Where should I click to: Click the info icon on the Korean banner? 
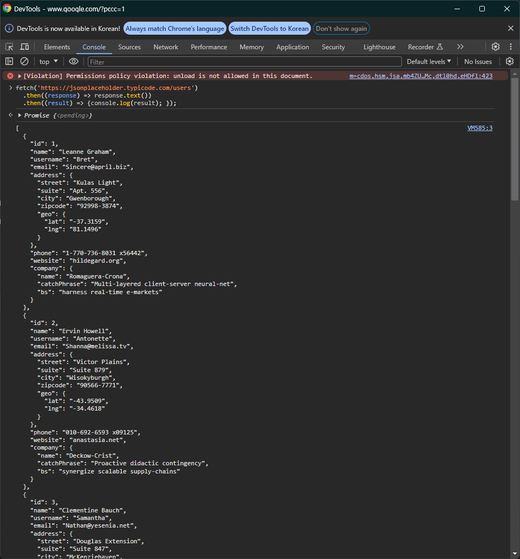tap(9, 28)
